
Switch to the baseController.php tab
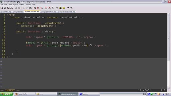tap(67, 12)
